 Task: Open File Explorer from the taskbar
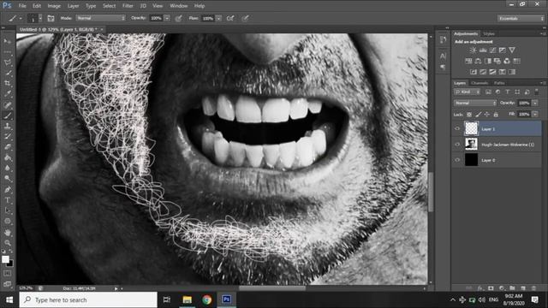coord(187,299)
